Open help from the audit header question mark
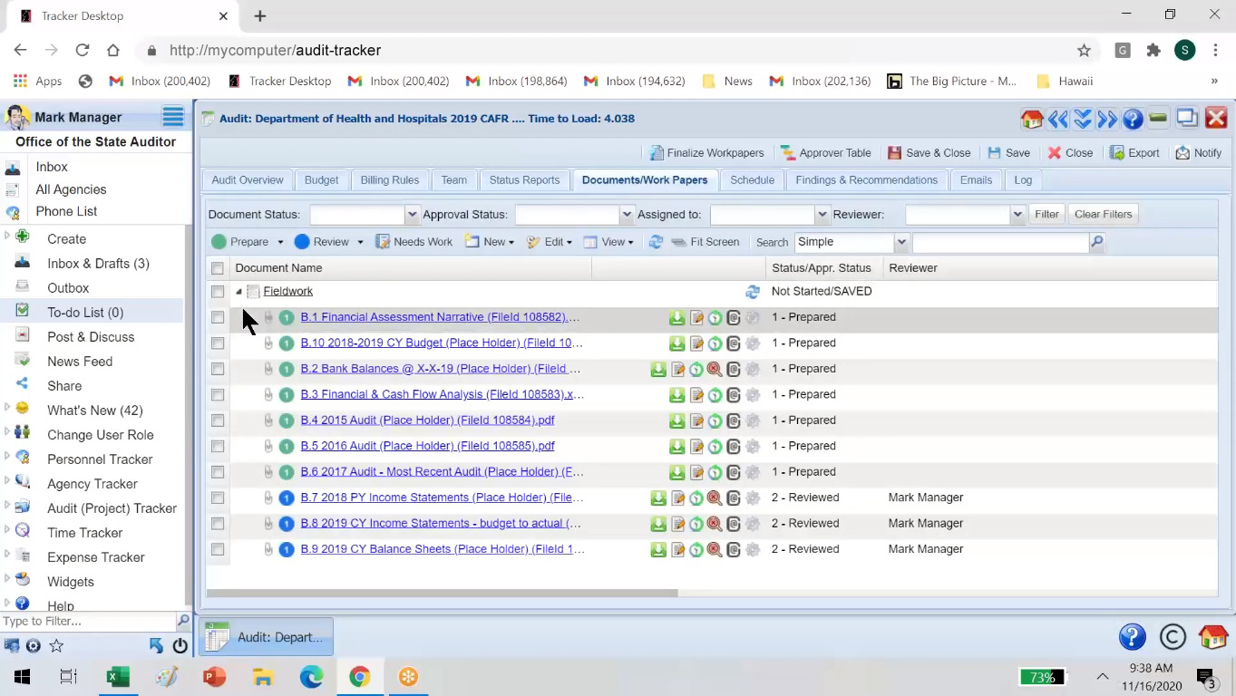 coord(1133,119)
